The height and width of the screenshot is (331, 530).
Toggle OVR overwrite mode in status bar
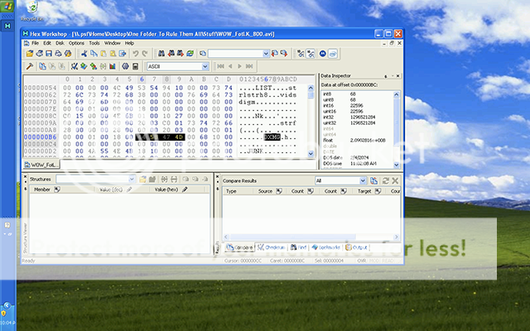coord(361,261)
